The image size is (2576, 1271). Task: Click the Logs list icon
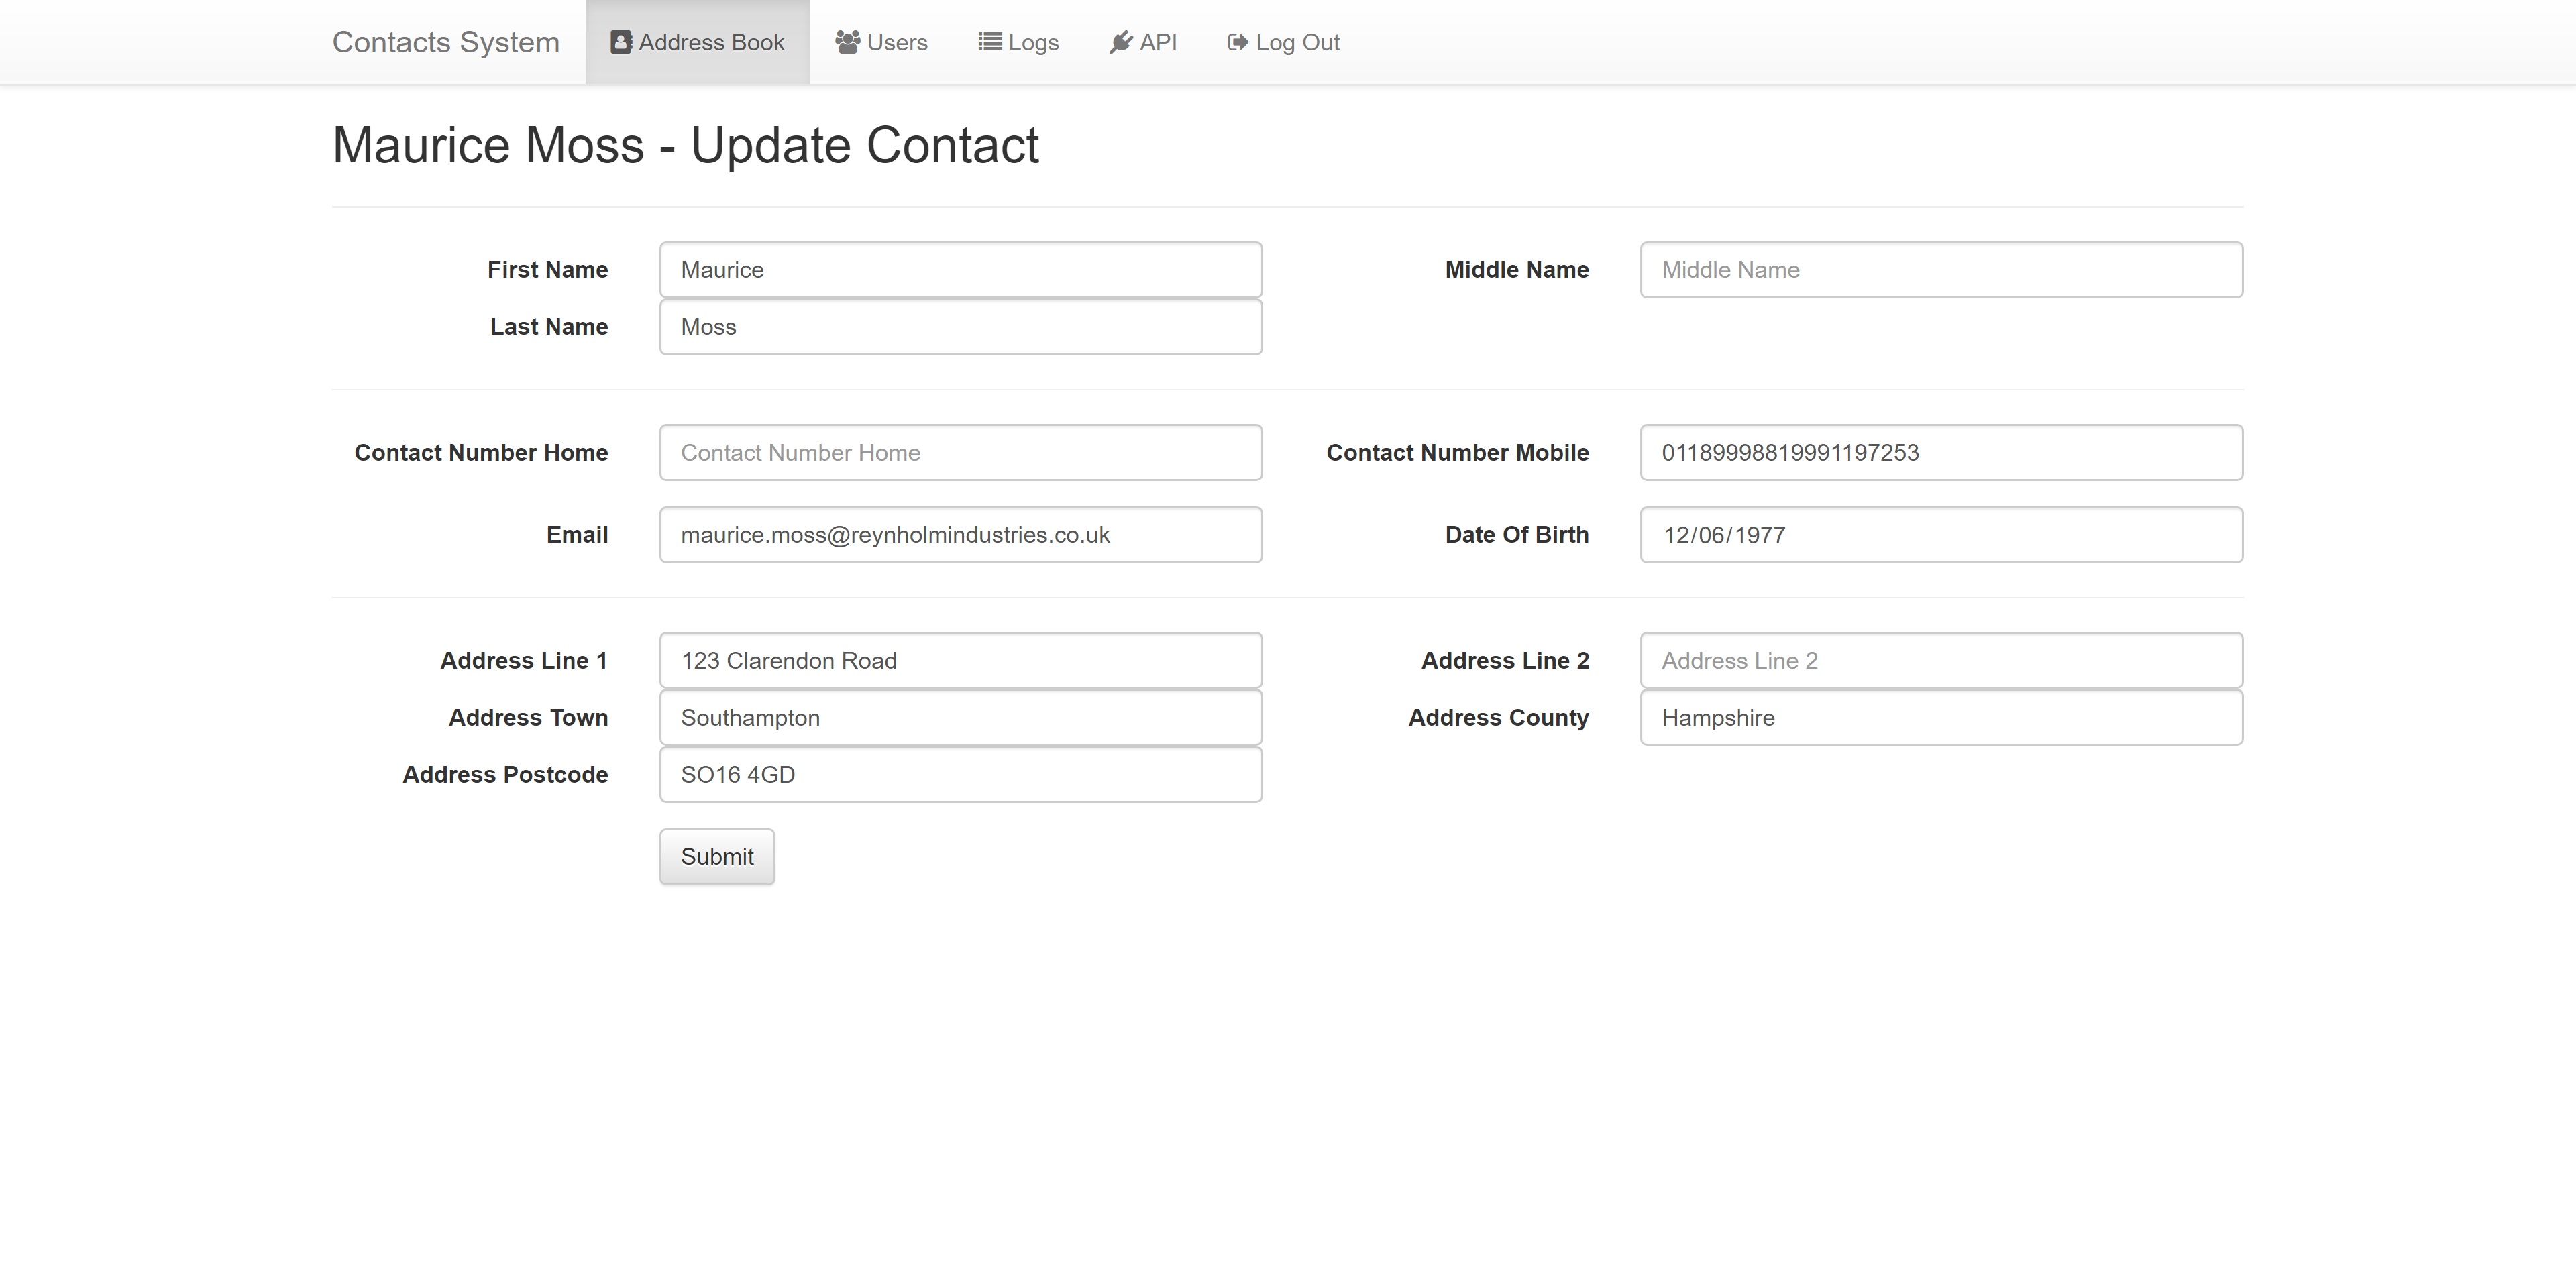(989, 42)
